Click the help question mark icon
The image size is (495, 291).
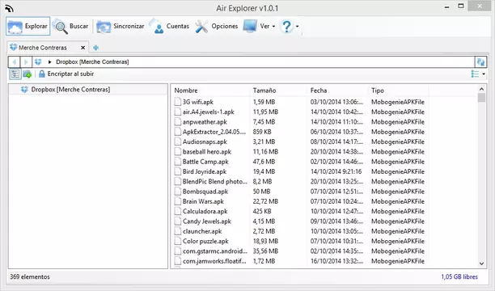point(286,27)
